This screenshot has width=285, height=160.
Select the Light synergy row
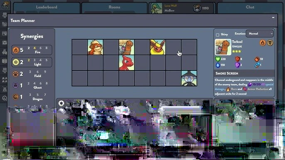32,62
